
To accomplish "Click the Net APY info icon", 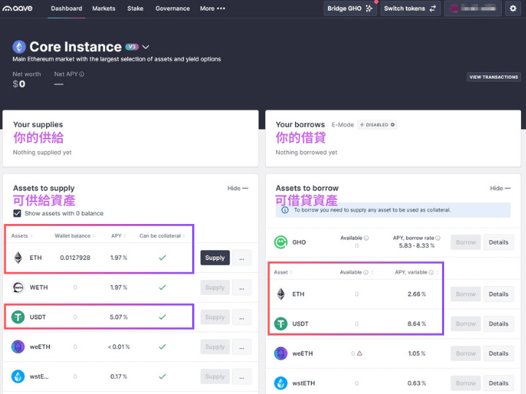I will coord(82,74).
